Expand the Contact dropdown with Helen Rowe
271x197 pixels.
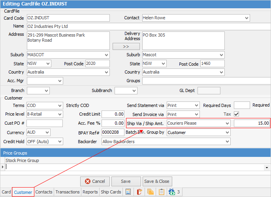[247, 18]
